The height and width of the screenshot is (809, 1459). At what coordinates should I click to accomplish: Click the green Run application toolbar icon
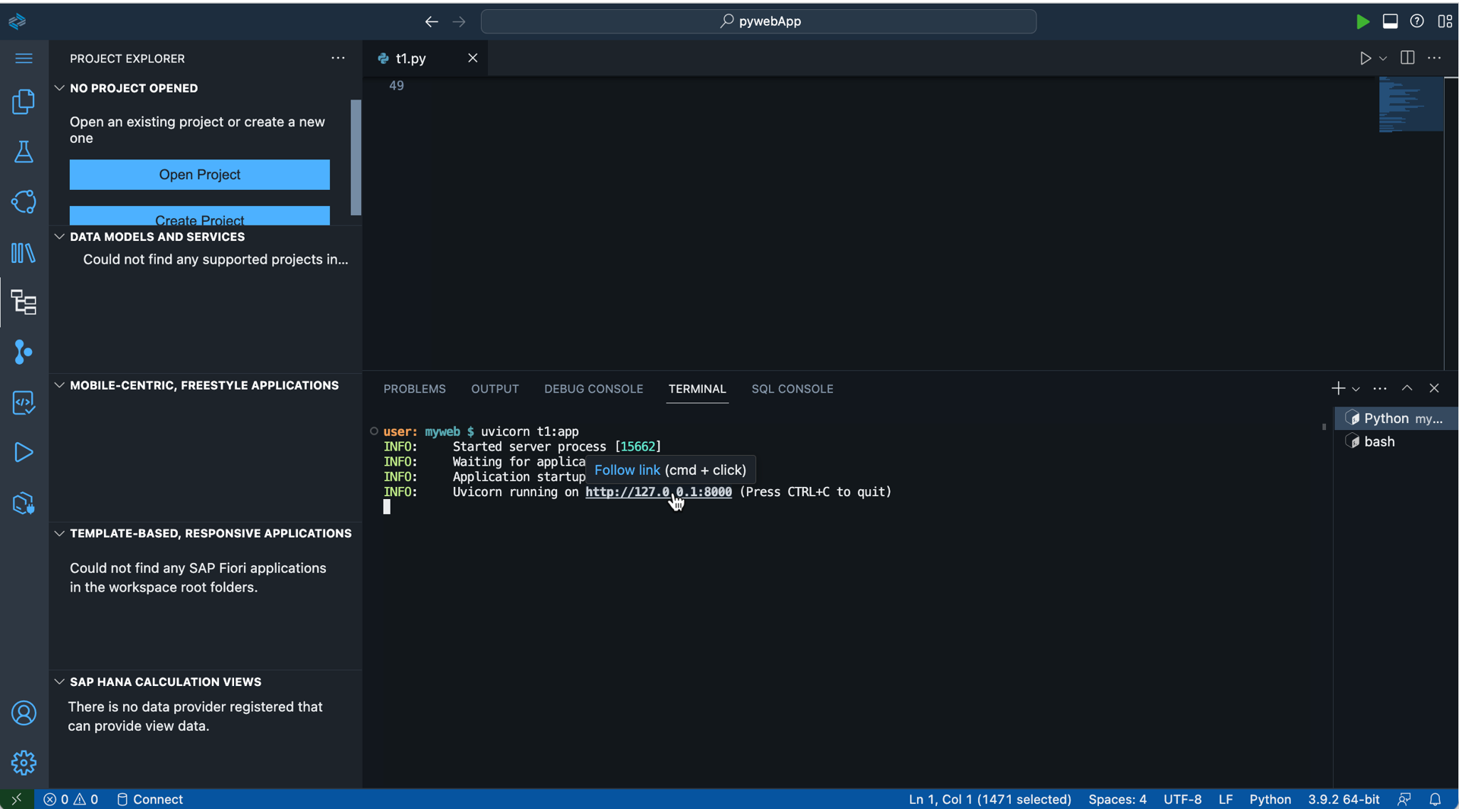point(1362,21)
